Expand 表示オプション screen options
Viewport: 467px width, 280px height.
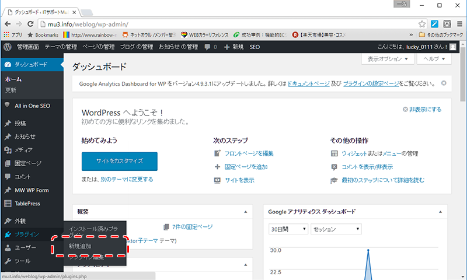[388, 59]
